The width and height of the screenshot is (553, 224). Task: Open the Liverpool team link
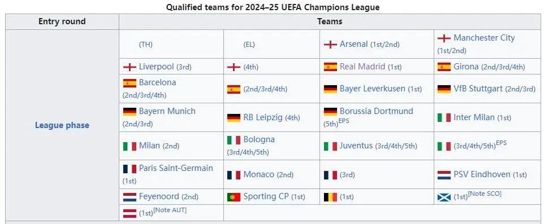click(156, 67)
